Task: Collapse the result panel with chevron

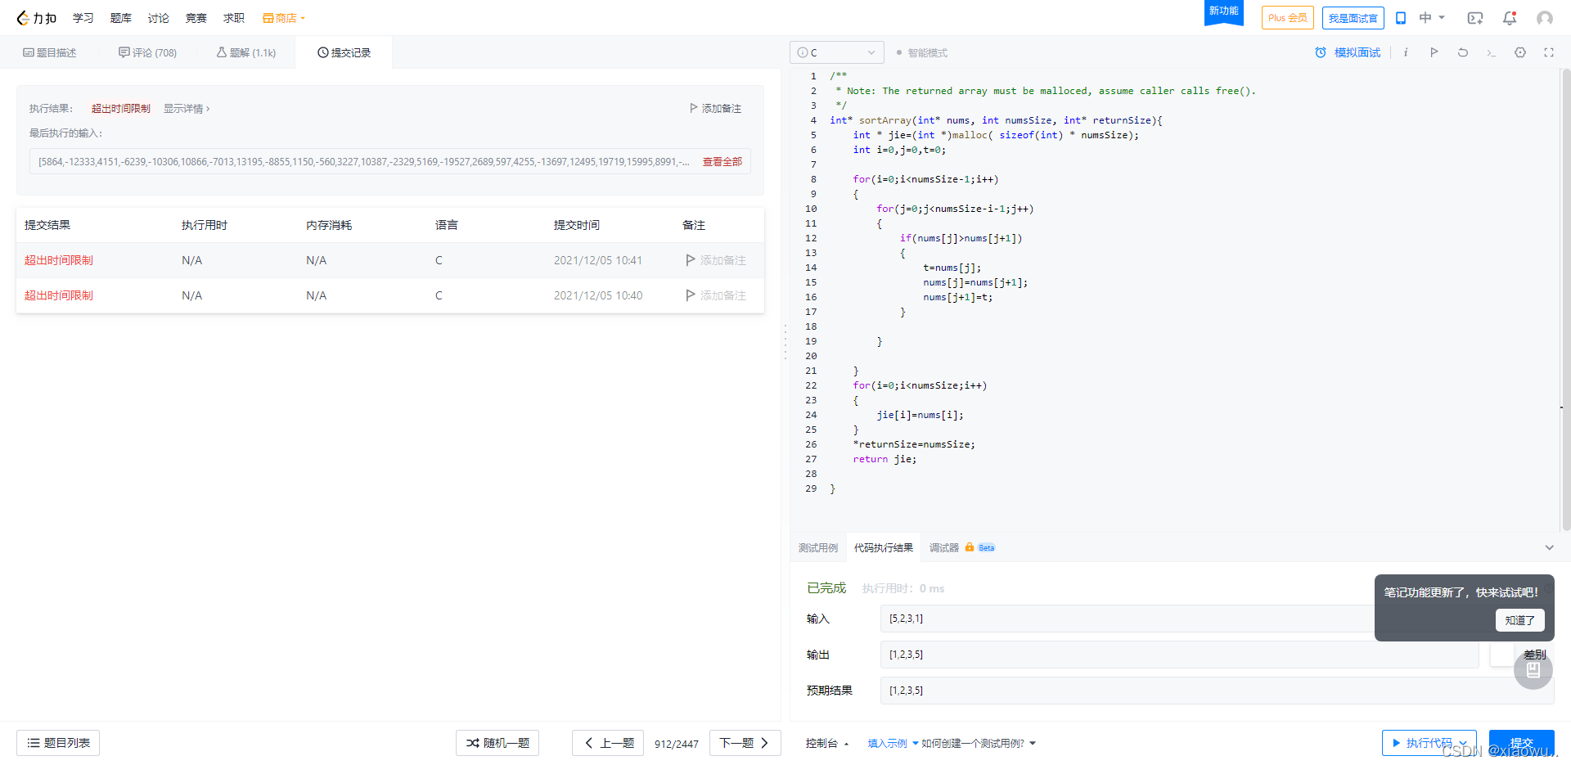Action: [1549, 547]
